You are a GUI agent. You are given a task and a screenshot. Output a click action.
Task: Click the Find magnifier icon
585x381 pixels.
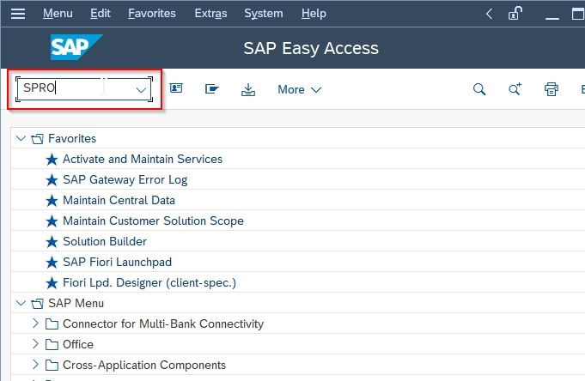coord(479,89)
